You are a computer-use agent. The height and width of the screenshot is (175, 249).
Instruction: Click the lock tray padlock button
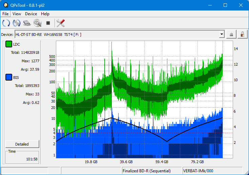pyautogui.click(x=242, y=34)
